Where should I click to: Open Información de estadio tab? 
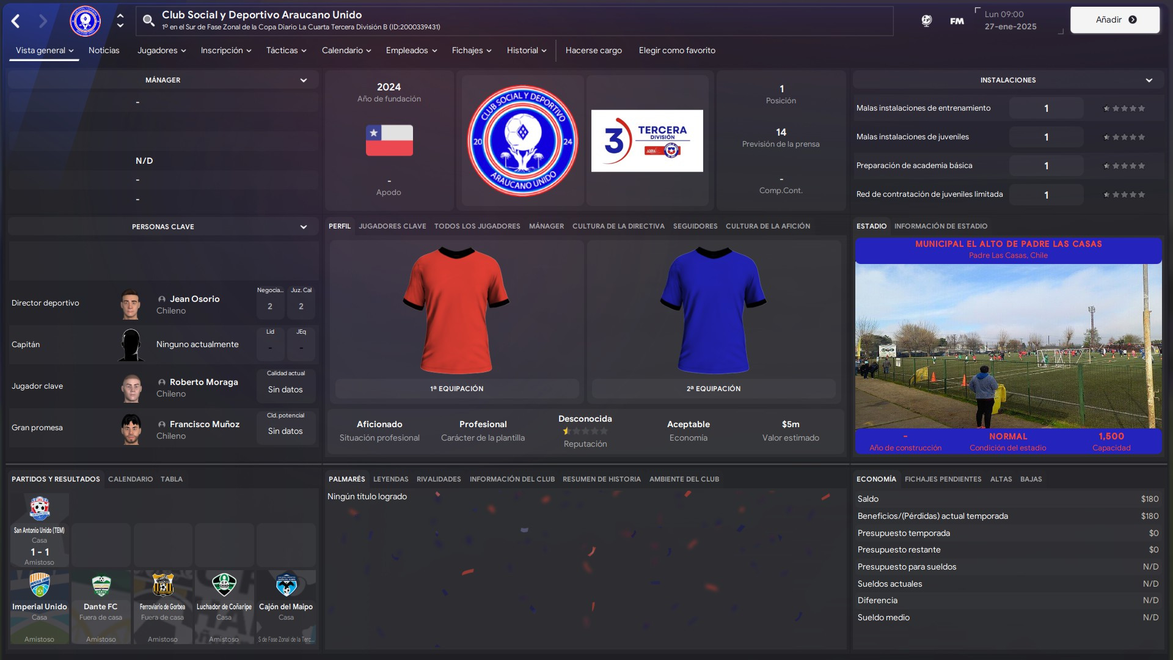click(941, 226)
